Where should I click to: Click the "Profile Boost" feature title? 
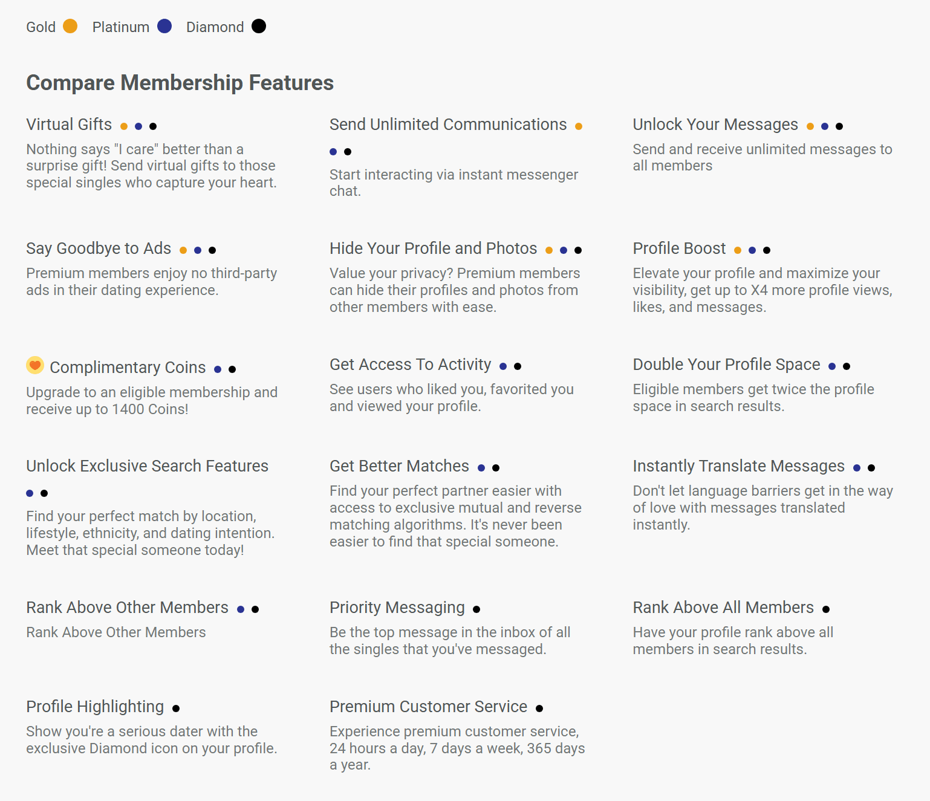679,248
